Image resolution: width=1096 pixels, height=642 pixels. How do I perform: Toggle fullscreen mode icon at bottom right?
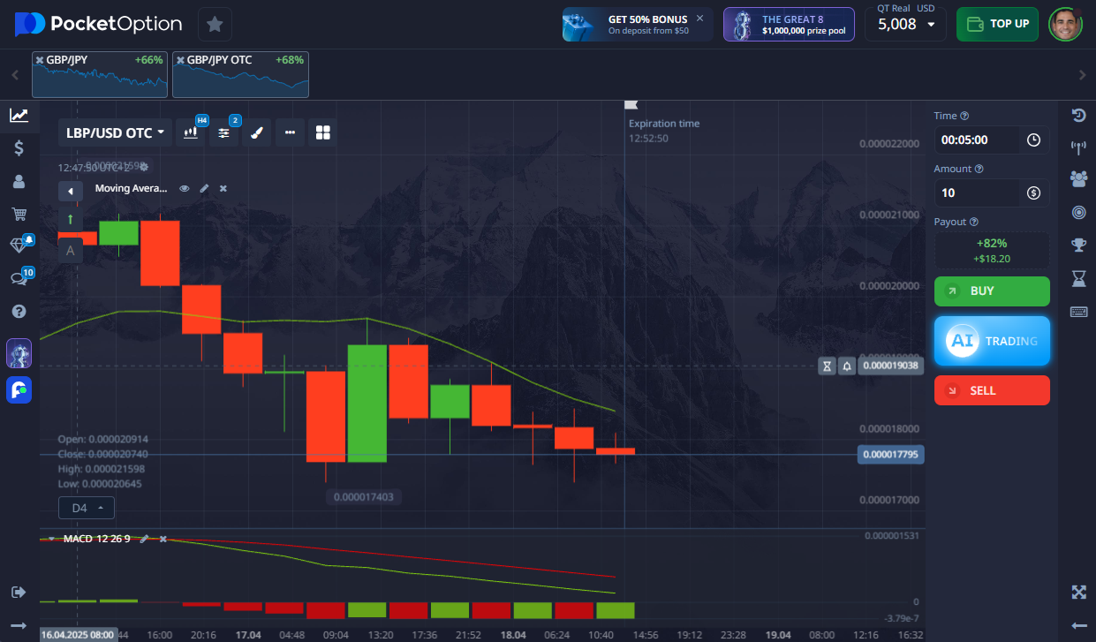[x=1077, y=592]
